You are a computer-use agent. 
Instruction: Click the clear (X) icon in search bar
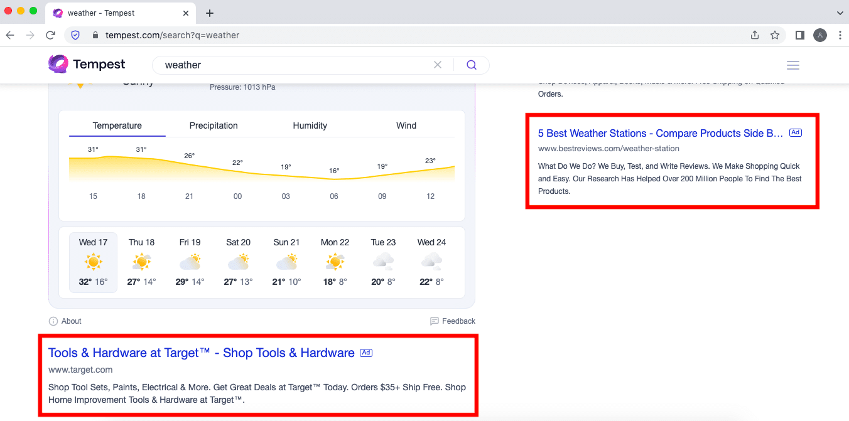[438, 65]
